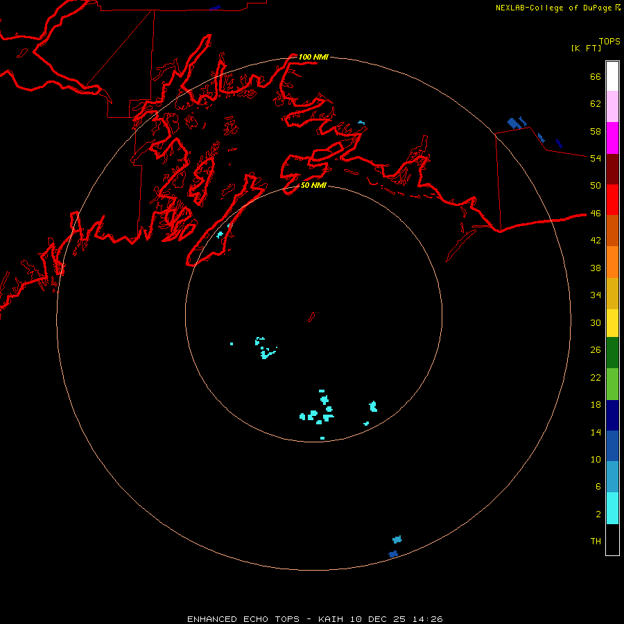Click the NEXLAB-College of DuPage watermark text
The image size is (624, 624).
click(x=557, y=8)
